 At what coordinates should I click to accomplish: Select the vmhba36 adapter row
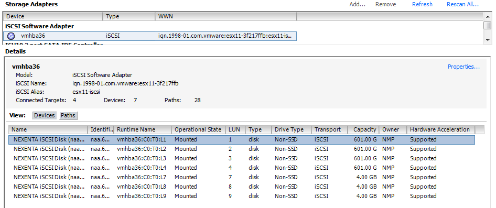(150, 36)
